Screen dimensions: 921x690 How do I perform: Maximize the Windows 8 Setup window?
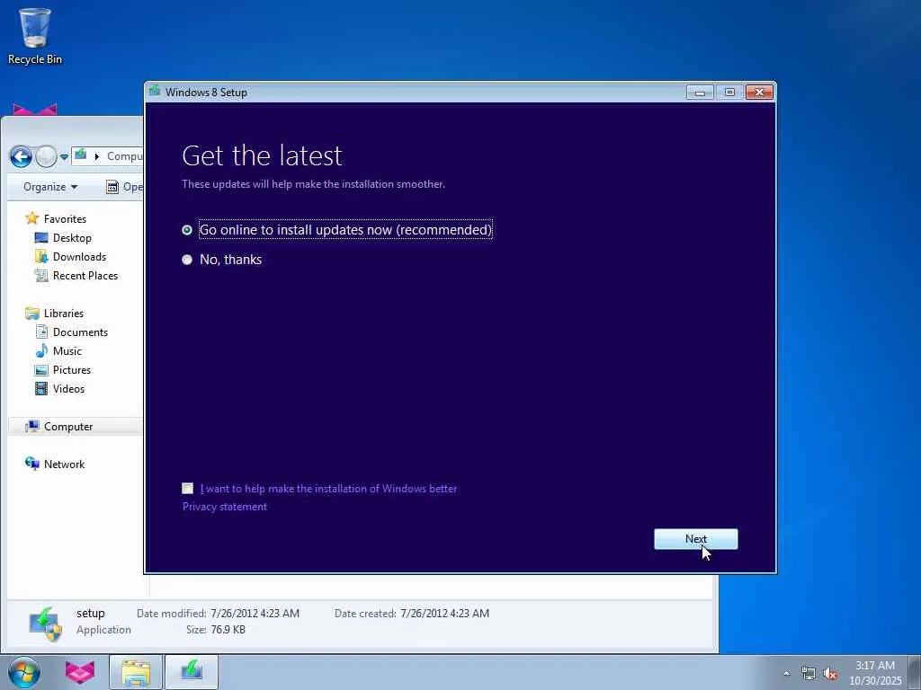(729, 93)
